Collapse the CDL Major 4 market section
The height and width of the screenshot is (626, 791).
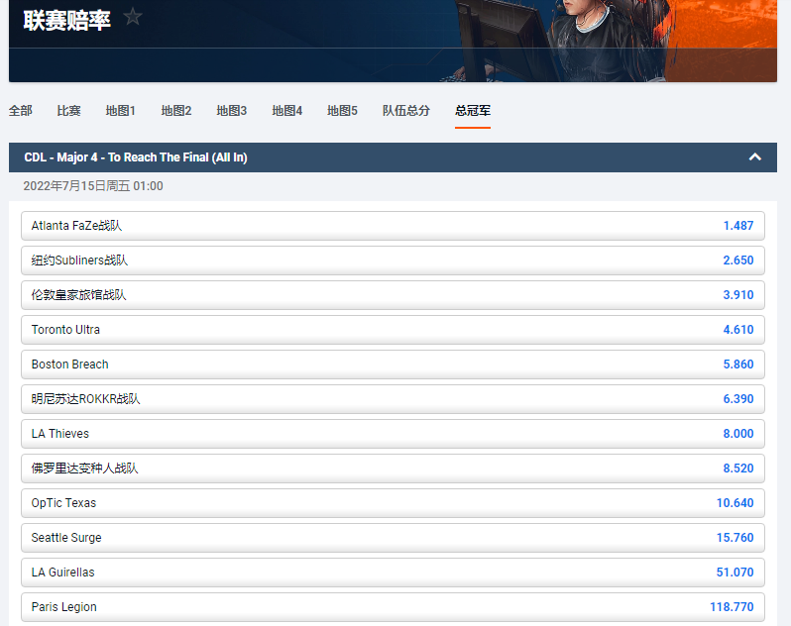[x=754, y=157]
